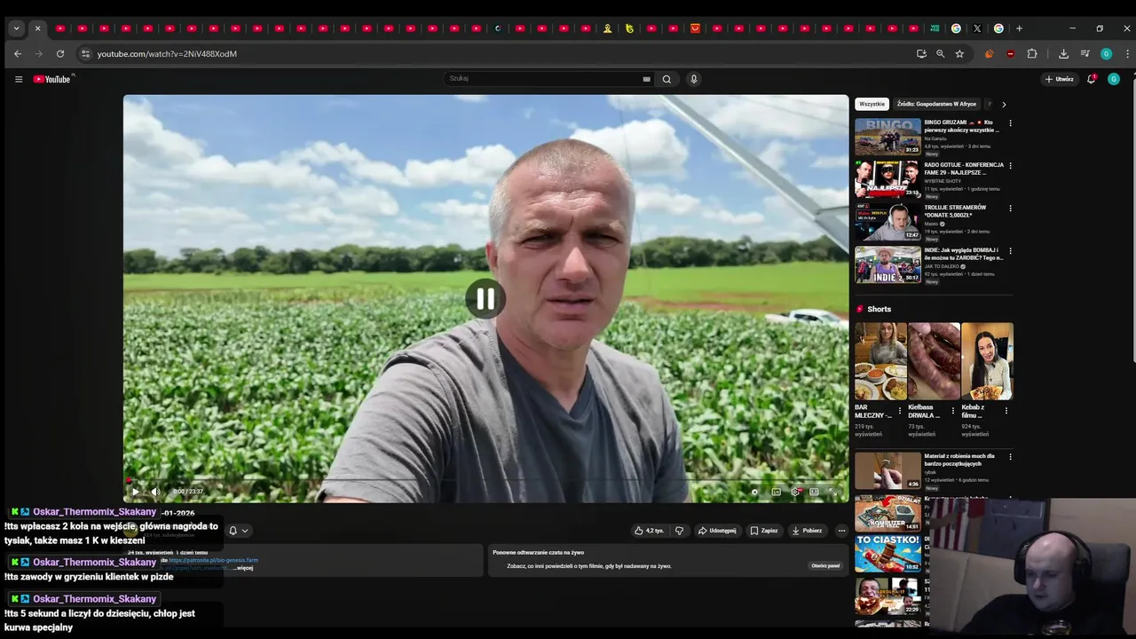Expand description with ...więcej
This screenshot has height=639, width=1136.
[x=243, y=568]
